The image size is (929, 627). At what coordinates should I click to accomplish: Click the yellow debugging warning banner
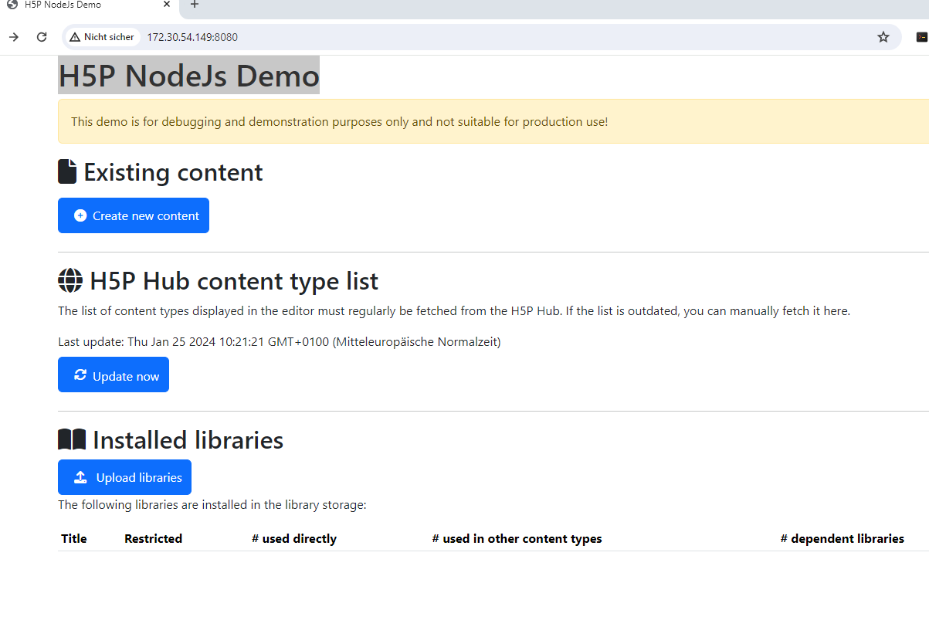[x=493, y=121]
